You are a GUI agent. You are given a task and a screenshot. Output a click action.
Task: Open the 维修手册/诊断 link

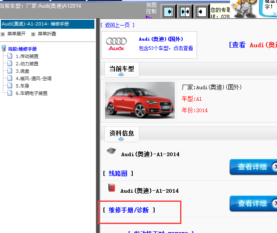pyautogui.click(x=129, y=210)
